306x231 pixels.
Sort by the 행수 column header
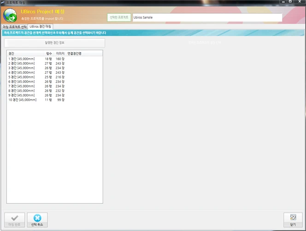coord(48,53)
